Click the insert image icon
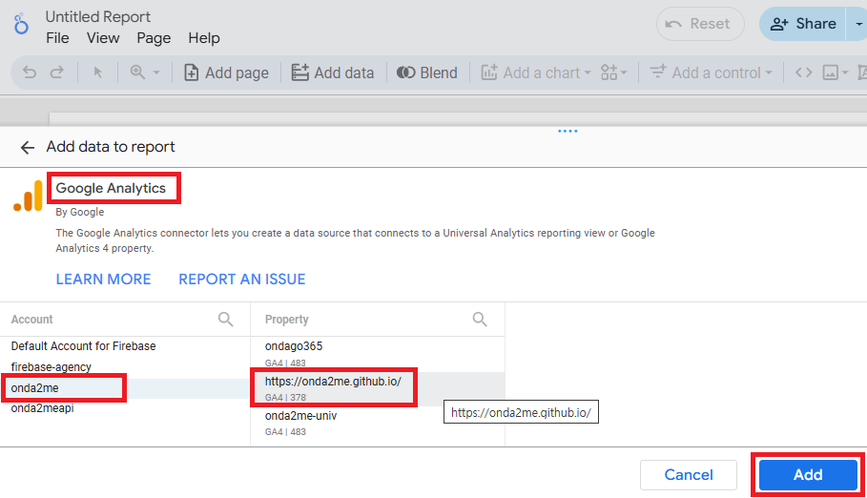Viewport: 867px width, 498px height. tap(831, 73)
